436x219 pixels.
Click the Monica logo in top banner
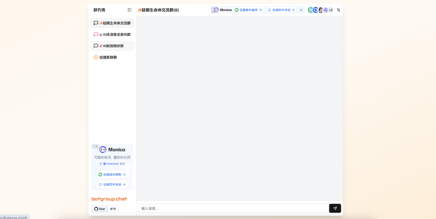pos(223,10)
